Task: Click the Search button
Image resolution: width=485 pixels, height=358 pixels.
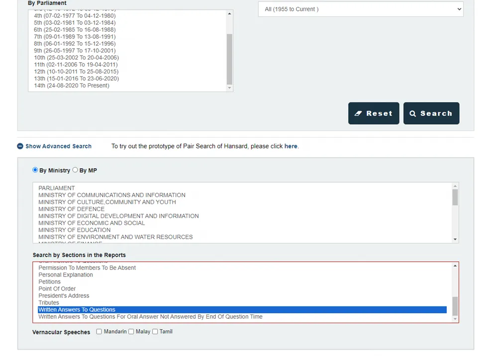Action: point(431,113)
